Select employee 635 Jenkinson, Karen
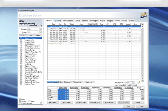Viewport: 168px width, 111px height. 30,54
